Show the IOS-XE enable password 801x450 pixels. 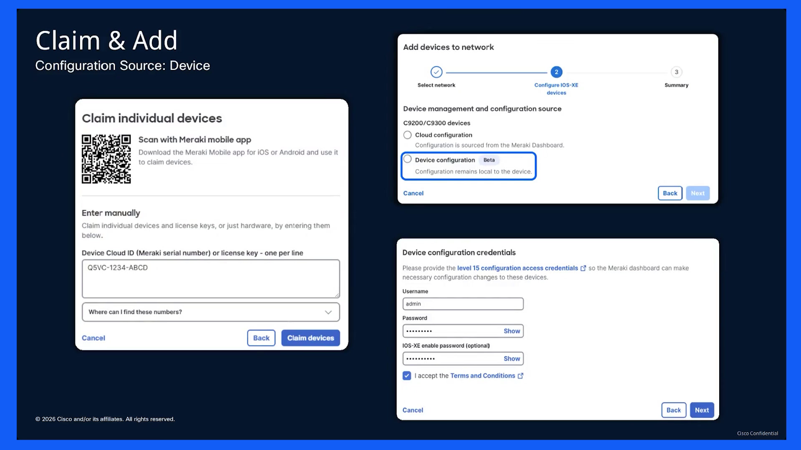tap(511, 359)
